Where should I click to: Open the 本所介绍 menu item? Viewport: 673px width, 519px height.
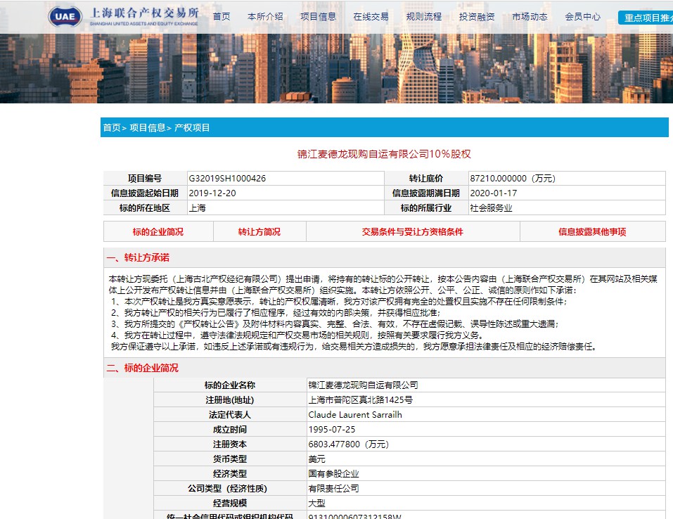pyautogui.click(x=265, y=16)
